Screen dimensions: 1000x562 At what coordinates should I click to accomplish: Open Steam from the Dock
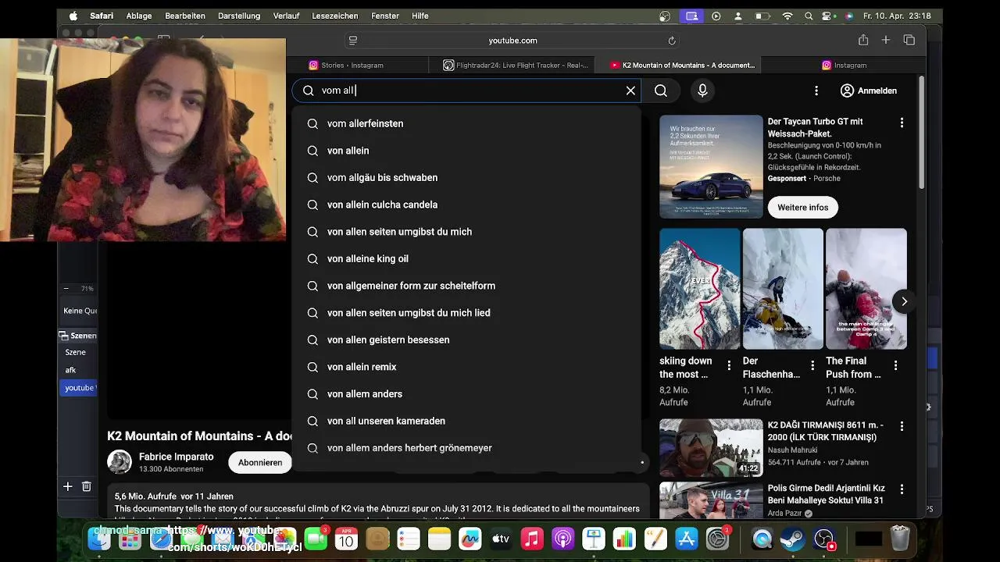[x=793, y=539]
